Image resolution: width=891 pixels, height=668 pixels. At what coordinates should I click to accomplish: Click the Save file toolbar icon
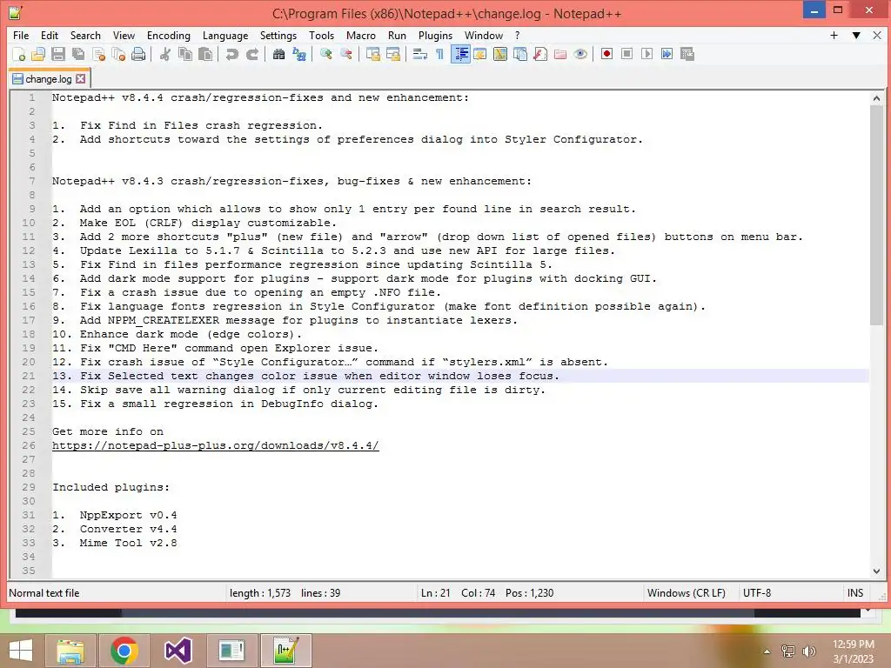[58, 54]
